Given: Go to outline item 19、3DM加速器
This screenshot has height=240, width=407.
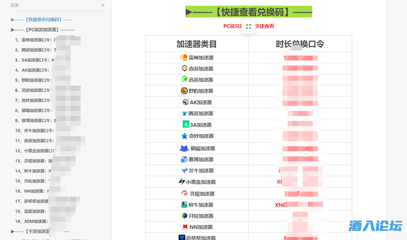Looking at the screenshot, I should (x=32, y=221).
